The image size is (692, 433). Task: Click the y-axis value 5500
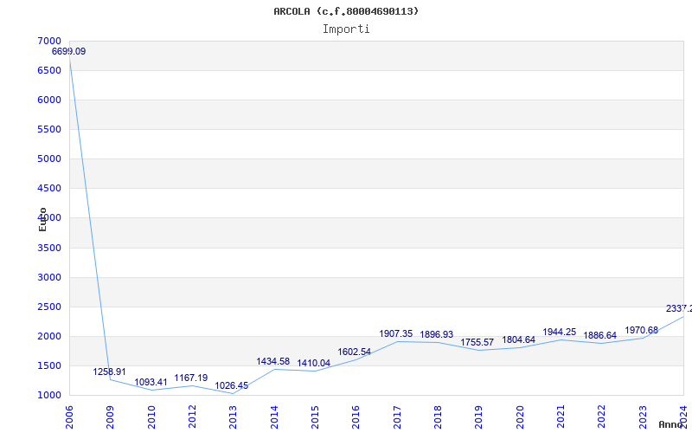tap(49, 129)
